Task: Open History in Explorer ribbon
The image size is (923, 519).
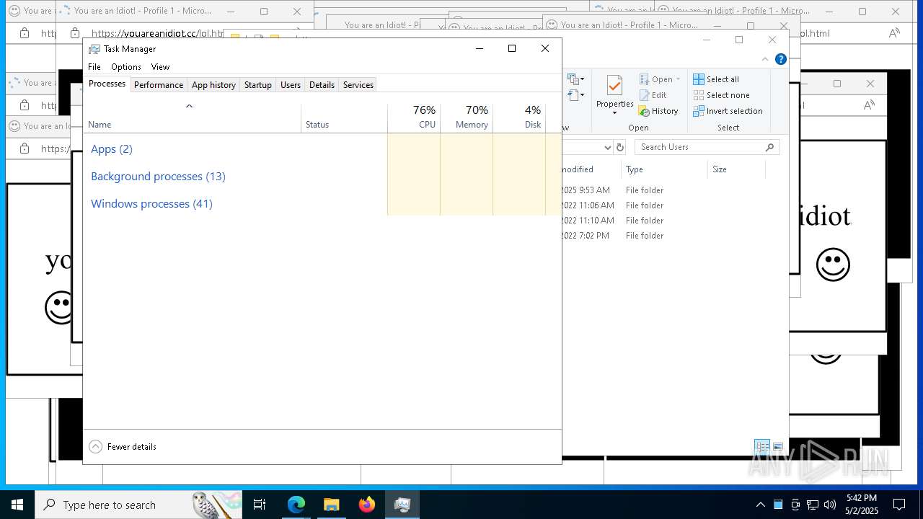Action: (658, 111)
